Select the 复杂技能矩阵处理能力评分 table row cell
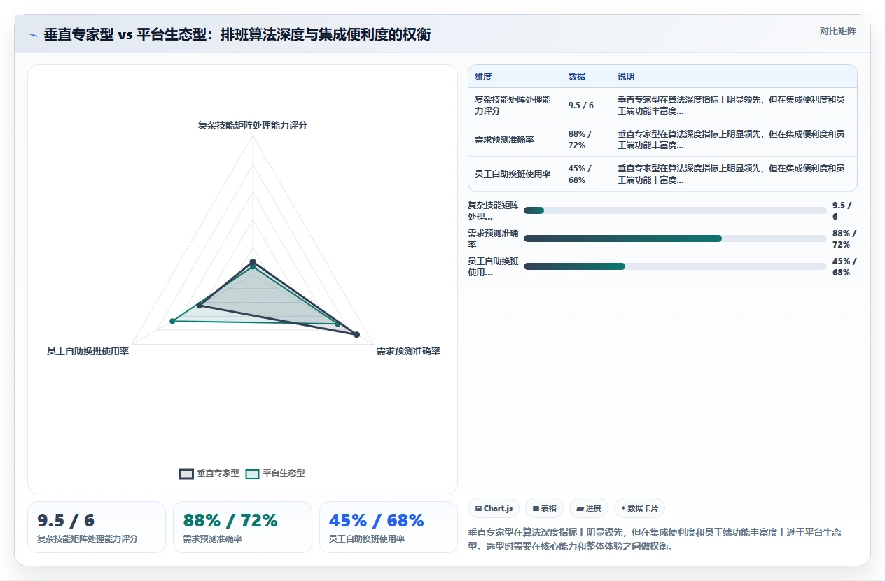 (x=515, y=105)
